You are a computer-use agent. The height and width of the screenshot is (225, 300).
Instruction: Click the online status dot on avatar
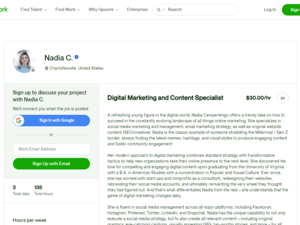click(x=33, y=70)
